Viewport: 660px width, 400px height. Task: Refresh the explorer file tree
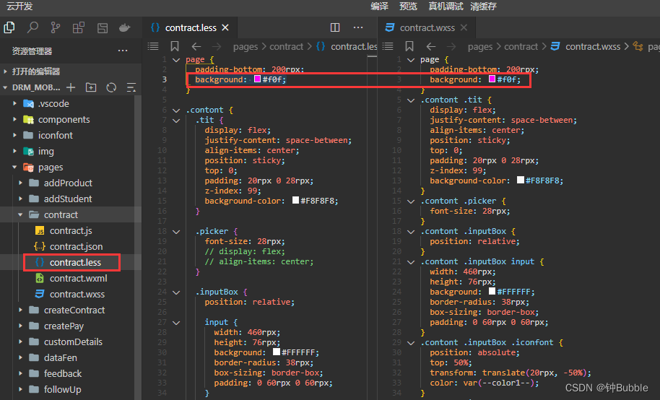pyautogui.click(x=111, y=87)
